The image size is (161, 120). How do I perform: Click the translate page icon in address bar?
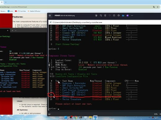point(154,7)
